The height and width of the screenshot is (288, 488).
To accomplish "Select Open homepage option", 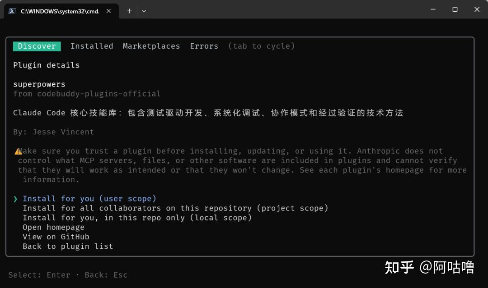I will click(x=53, y=227).
